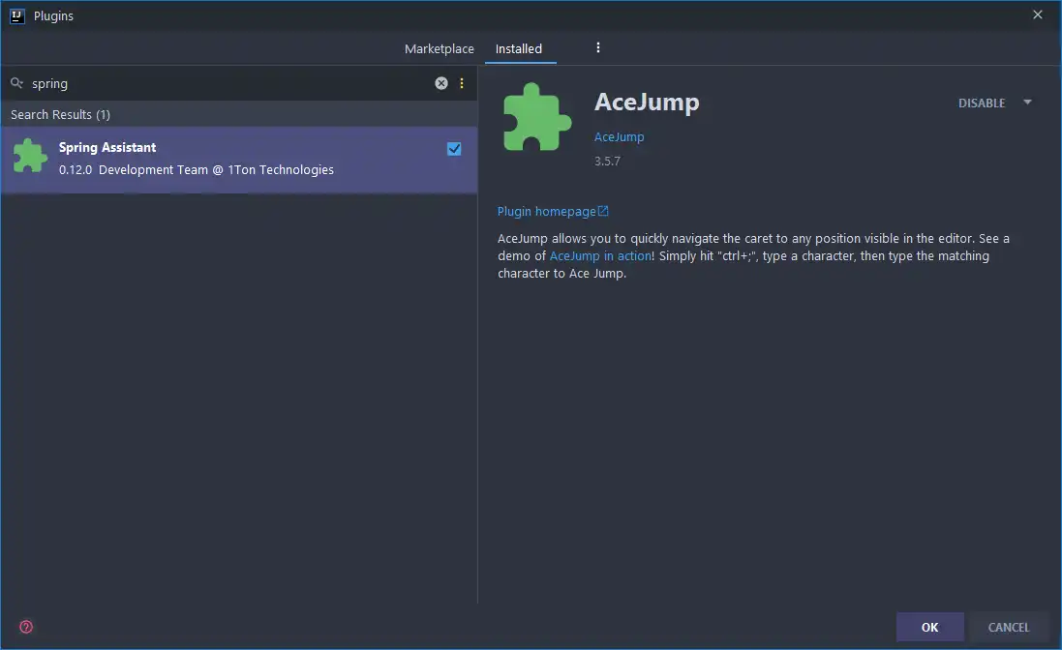
Task: Click the external link icon beside Plugin homepage
Action: (603, 211)
